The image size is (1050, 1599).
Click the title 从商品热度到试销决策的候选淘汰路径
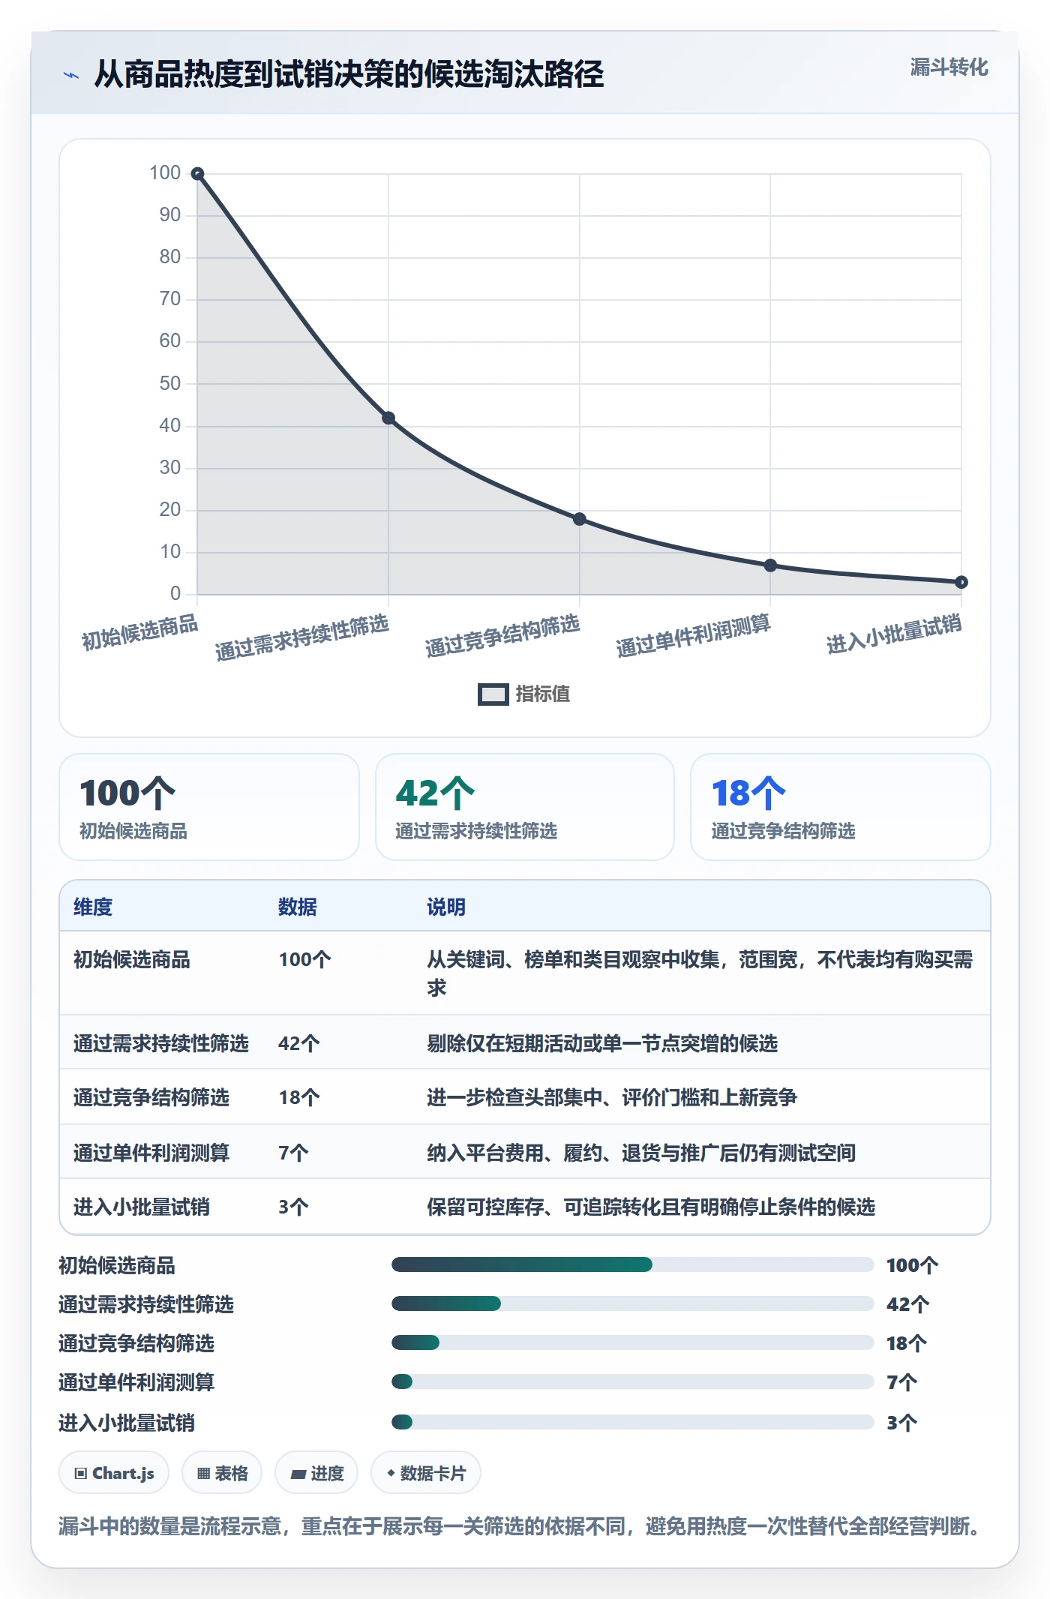point(349,74)
